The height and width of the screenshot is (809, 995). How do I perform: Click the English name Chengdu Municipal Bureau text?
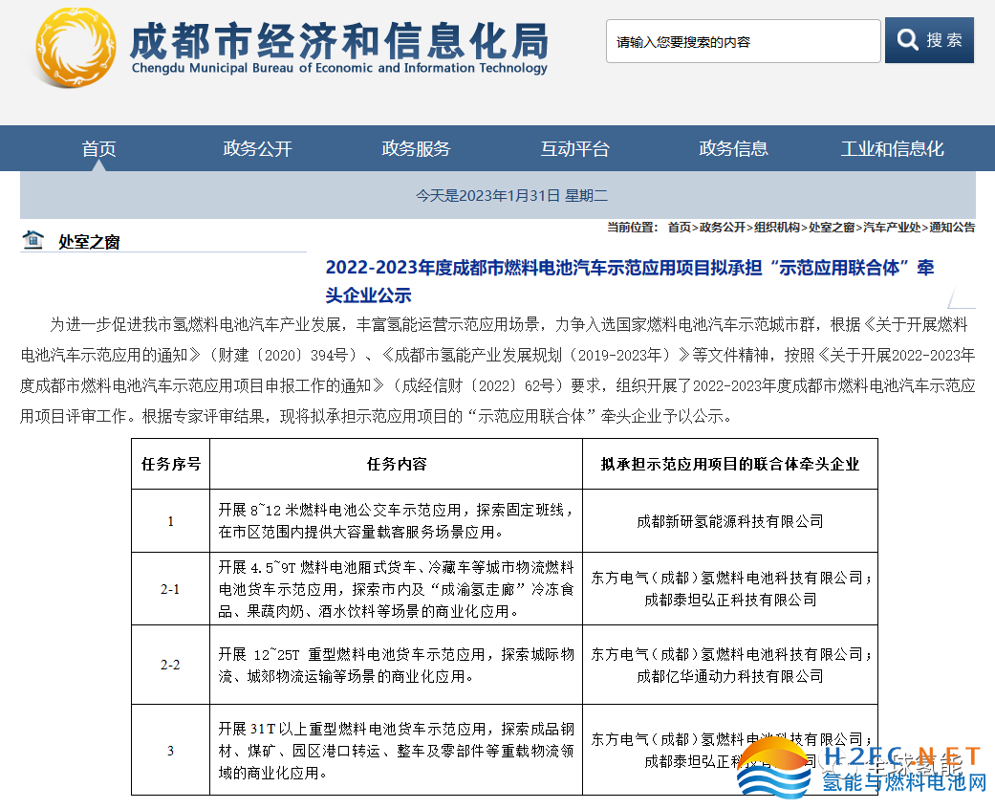[339, 68]
